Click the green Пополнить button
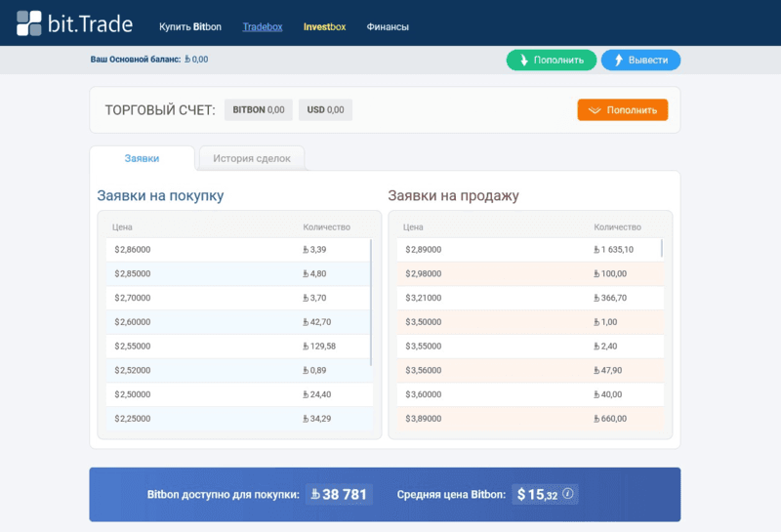 (x=552, y=61)
